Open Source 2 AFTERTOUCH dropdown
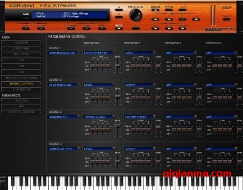Screen dimensions: 243x190 pos(64,85)
